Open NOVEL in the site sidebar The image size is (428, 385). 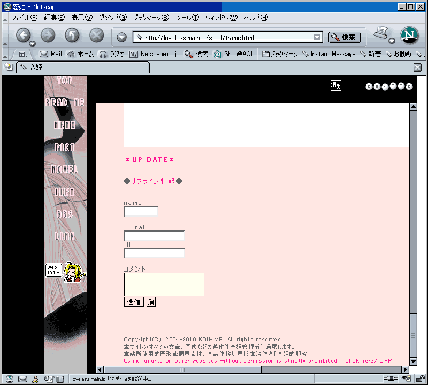coord(65,170)
